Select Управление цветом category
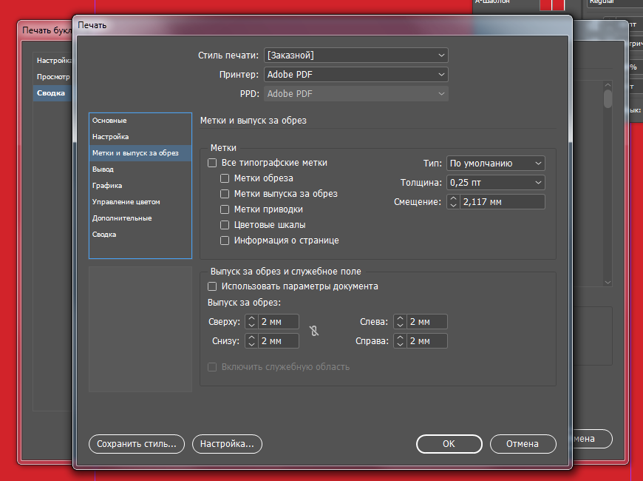Image resolution: width=643 pixels, height=481 pixels. (x=140, y=202)
